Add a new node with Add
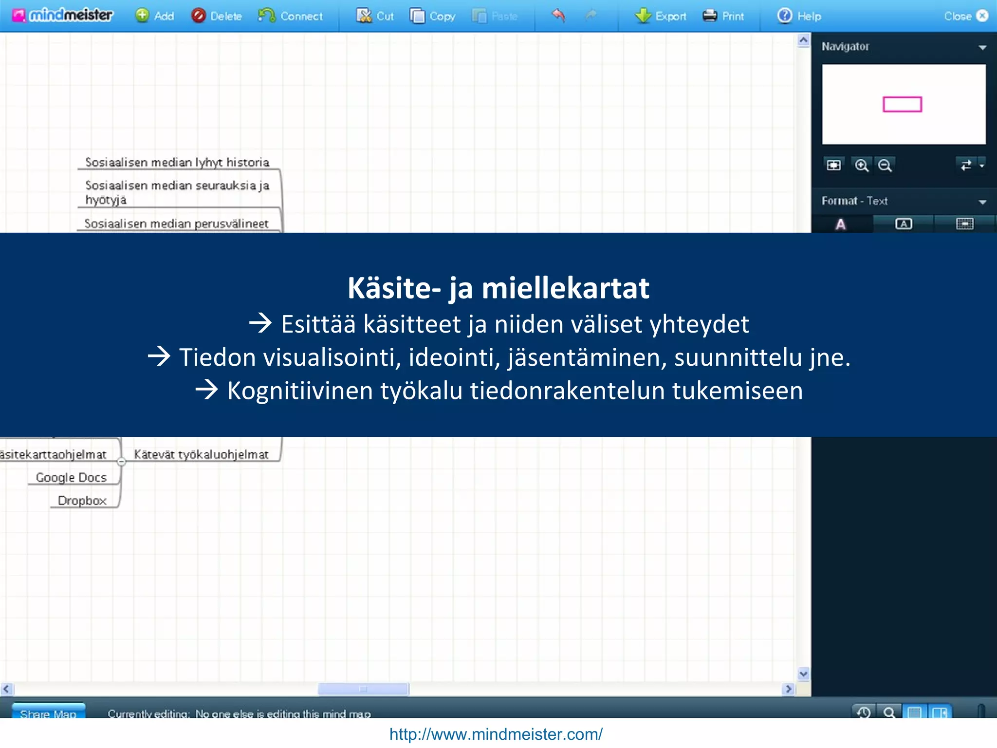The height and width of the screenshot is (748, 997). [154, 16]
